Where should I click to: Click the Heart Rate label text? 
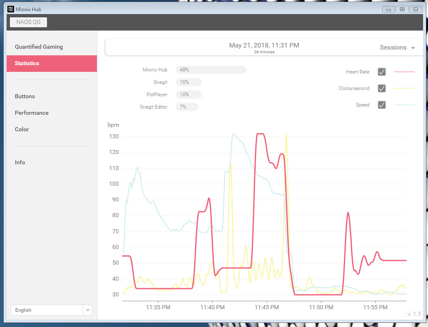point(357,72)
